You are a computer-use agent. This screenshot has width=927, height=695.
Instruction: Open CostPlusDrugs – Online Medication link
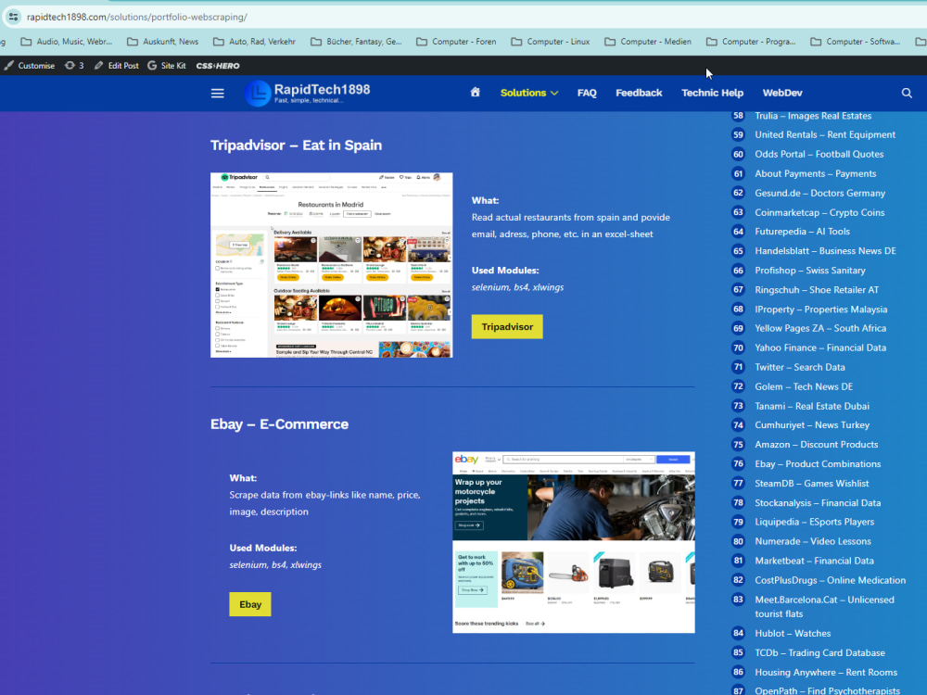[830, 581]
